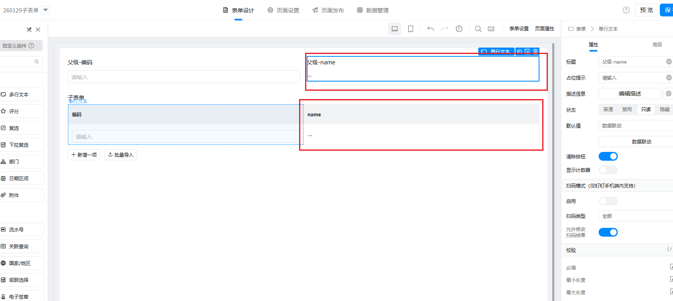Open 表单设置 form settings

click(x=519, y=29)
